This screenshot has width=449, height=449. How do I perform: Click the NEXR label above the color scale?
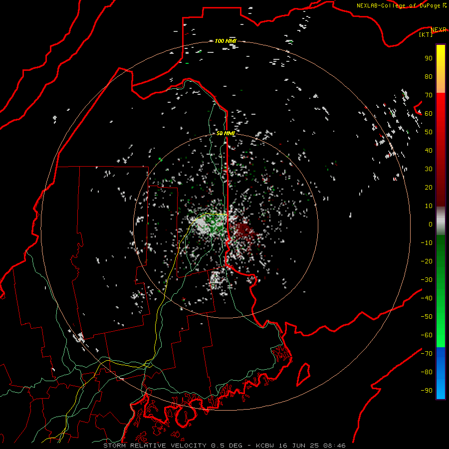click(439, 30)
